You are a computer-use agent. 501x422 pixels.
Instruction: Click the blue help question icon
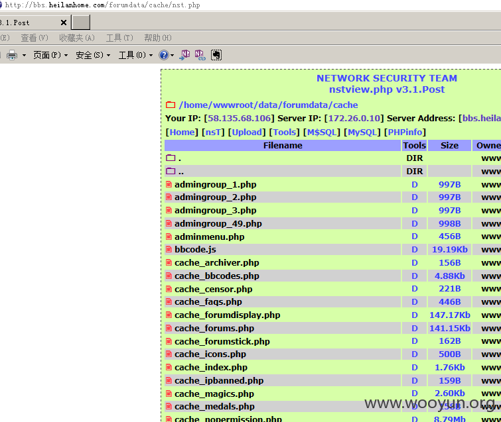[164, 55]
